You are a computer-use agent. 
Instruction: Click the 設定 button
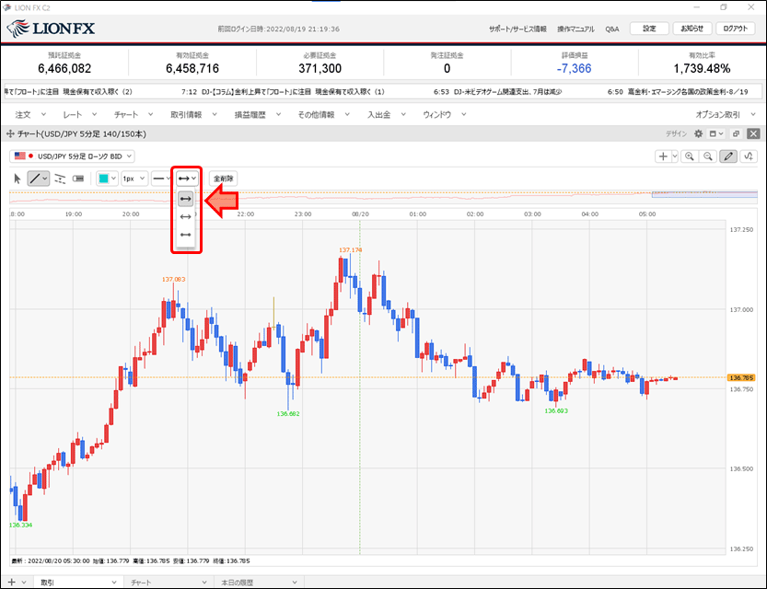pos(649,29)
